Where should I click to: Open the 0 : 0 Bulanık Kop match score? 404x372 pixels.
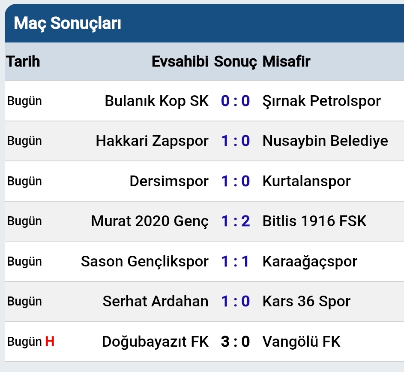pos(235,101)
